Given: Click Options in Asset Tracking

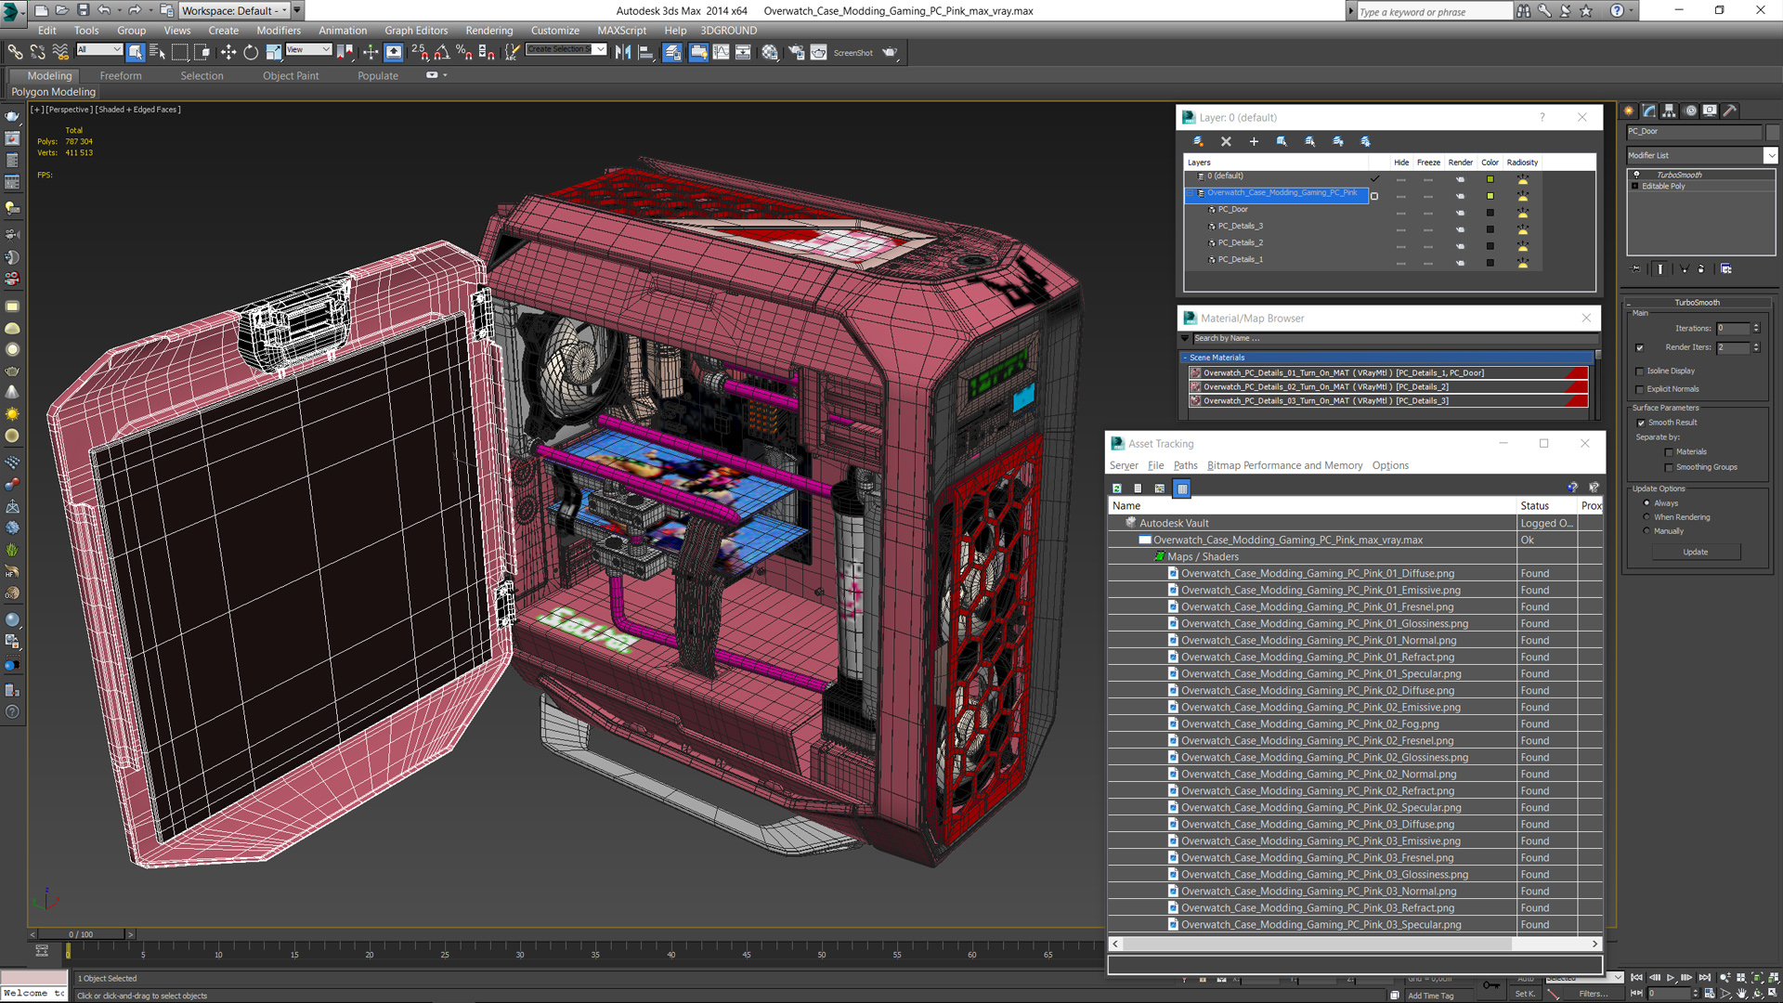Looking at the screenshot, I should [1390, 465].
